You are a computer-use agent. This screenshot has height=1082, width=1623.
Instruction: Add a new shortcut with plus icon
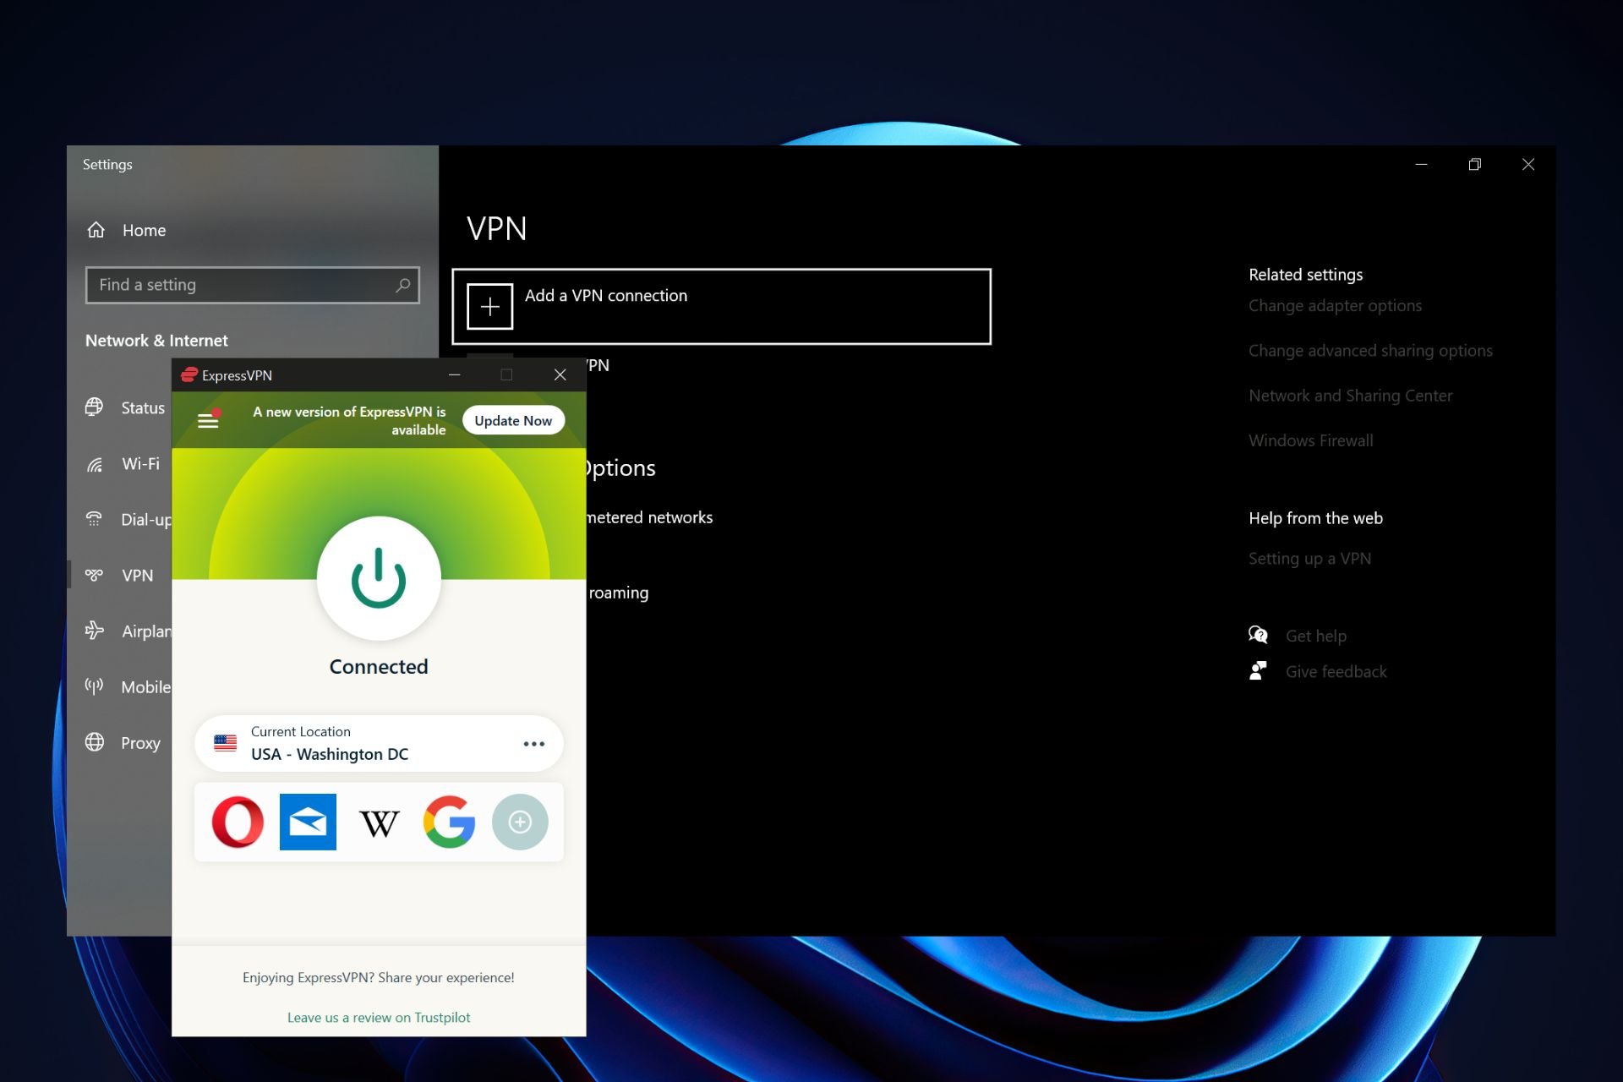point(520,822)
